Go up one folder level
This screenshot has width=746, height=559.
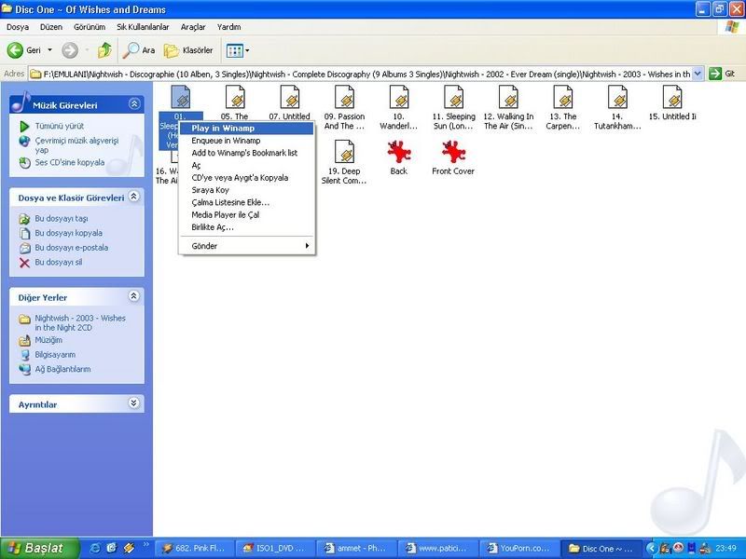pos(104,50)
